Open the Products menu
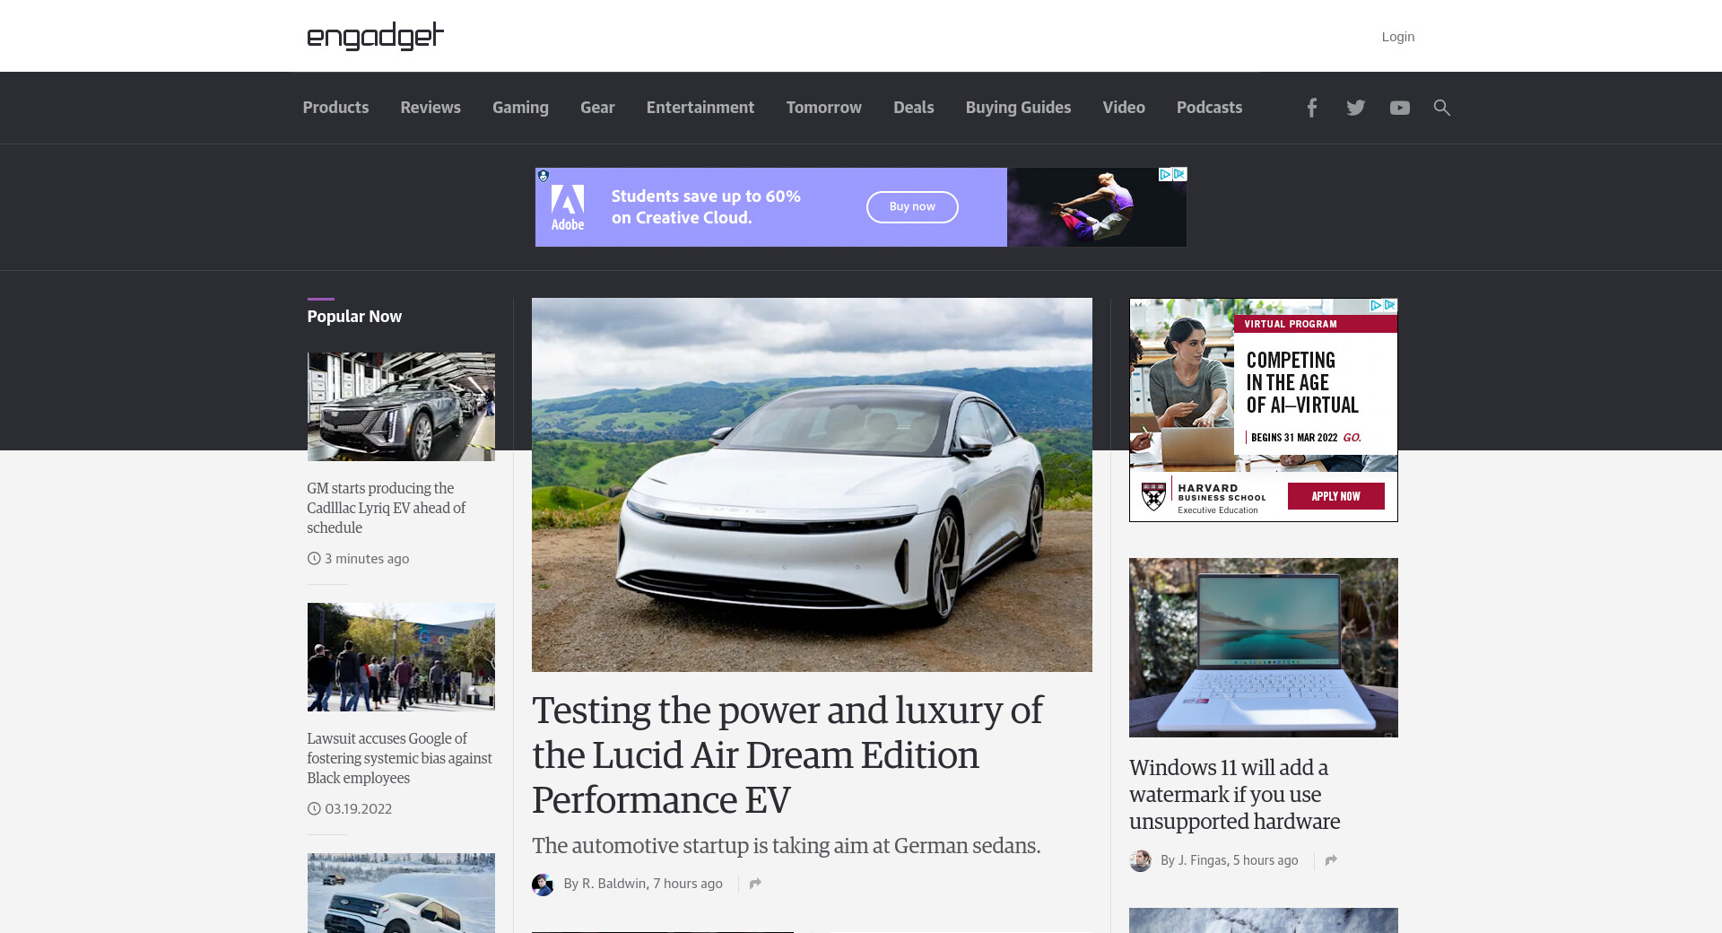Image resolution: width=1722 pixels, height=933 pixels. coord(335,108)
